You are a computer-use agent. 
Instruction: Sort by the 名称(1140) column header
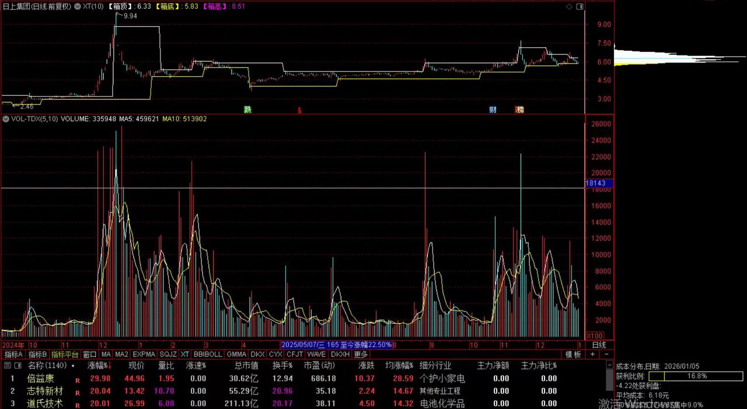pyautogui.click(x=47, y=365)
